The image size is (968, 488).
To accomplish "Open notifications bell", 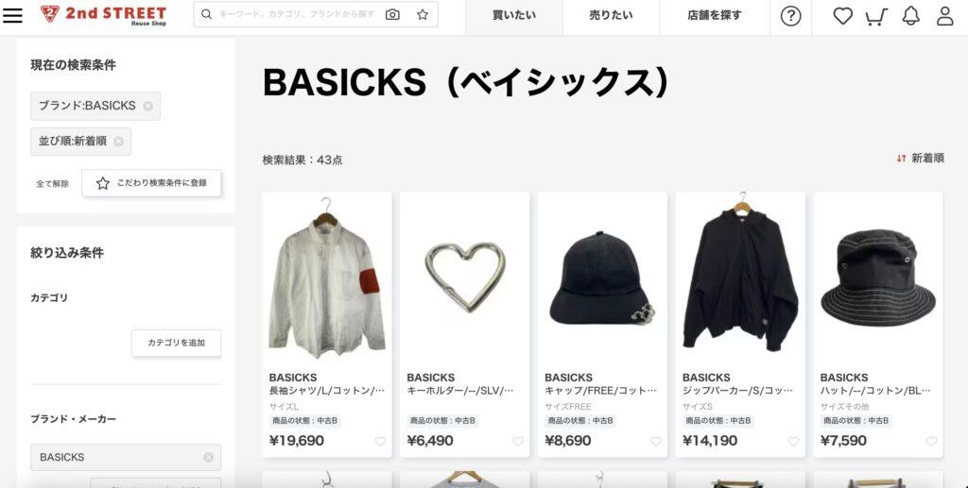I will pyautogui.click(x=910, y=16).
